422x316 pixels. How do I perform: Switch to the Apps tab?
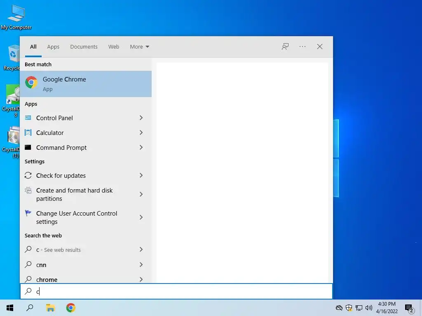[53, 47]
